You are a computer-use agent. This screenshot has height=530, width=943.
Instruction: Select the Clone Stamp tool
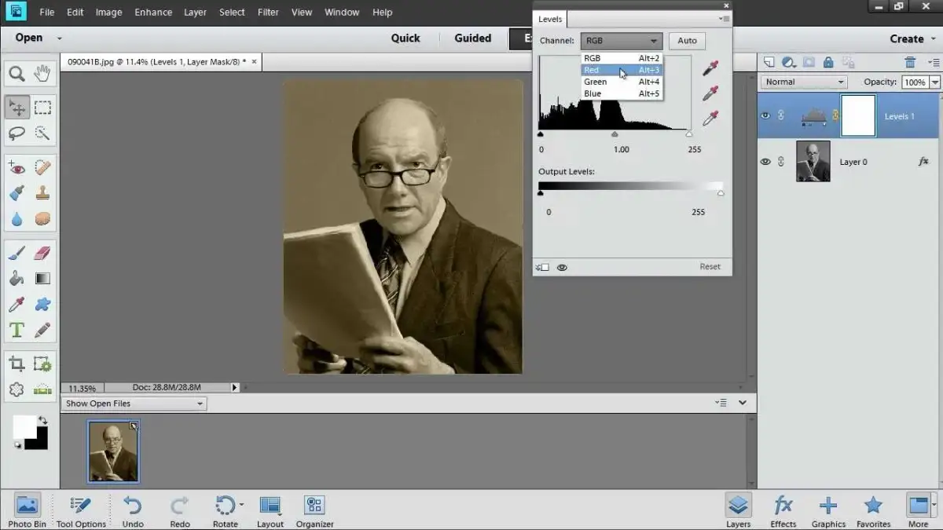pos(42,192)
